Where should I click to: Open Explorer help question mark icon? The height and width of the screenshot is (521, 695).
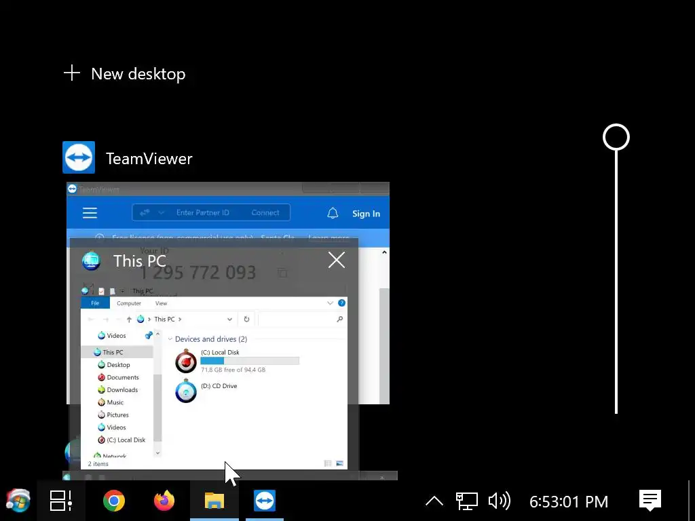pyautogui.click(x=341, y=303)
